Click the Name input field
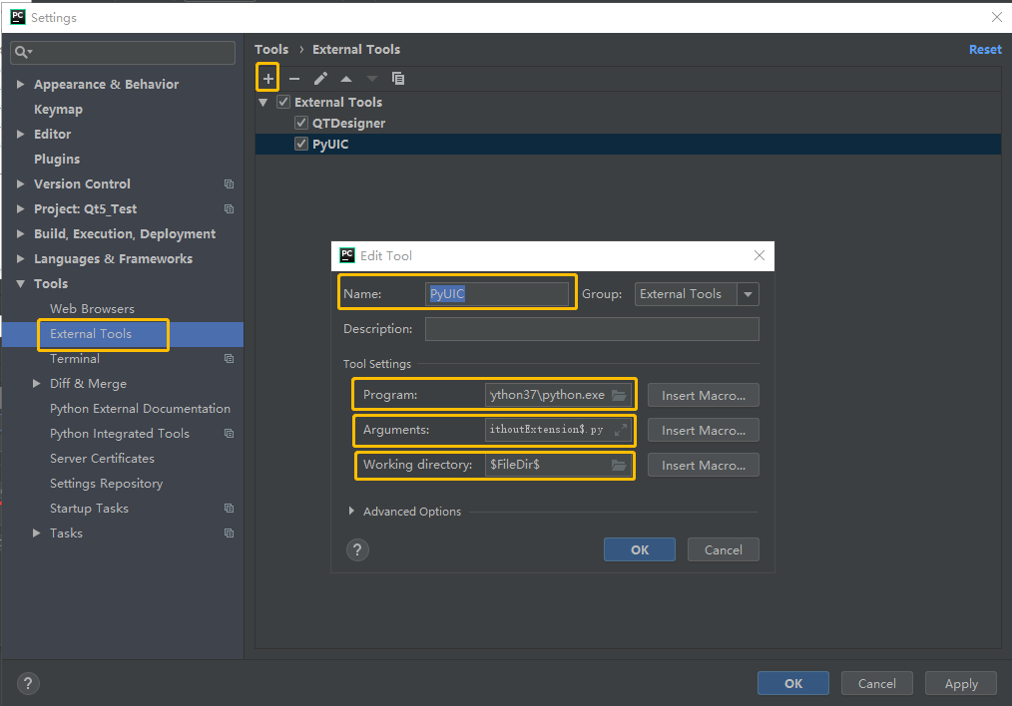The image size is (1012, 706). coord(496,294)
